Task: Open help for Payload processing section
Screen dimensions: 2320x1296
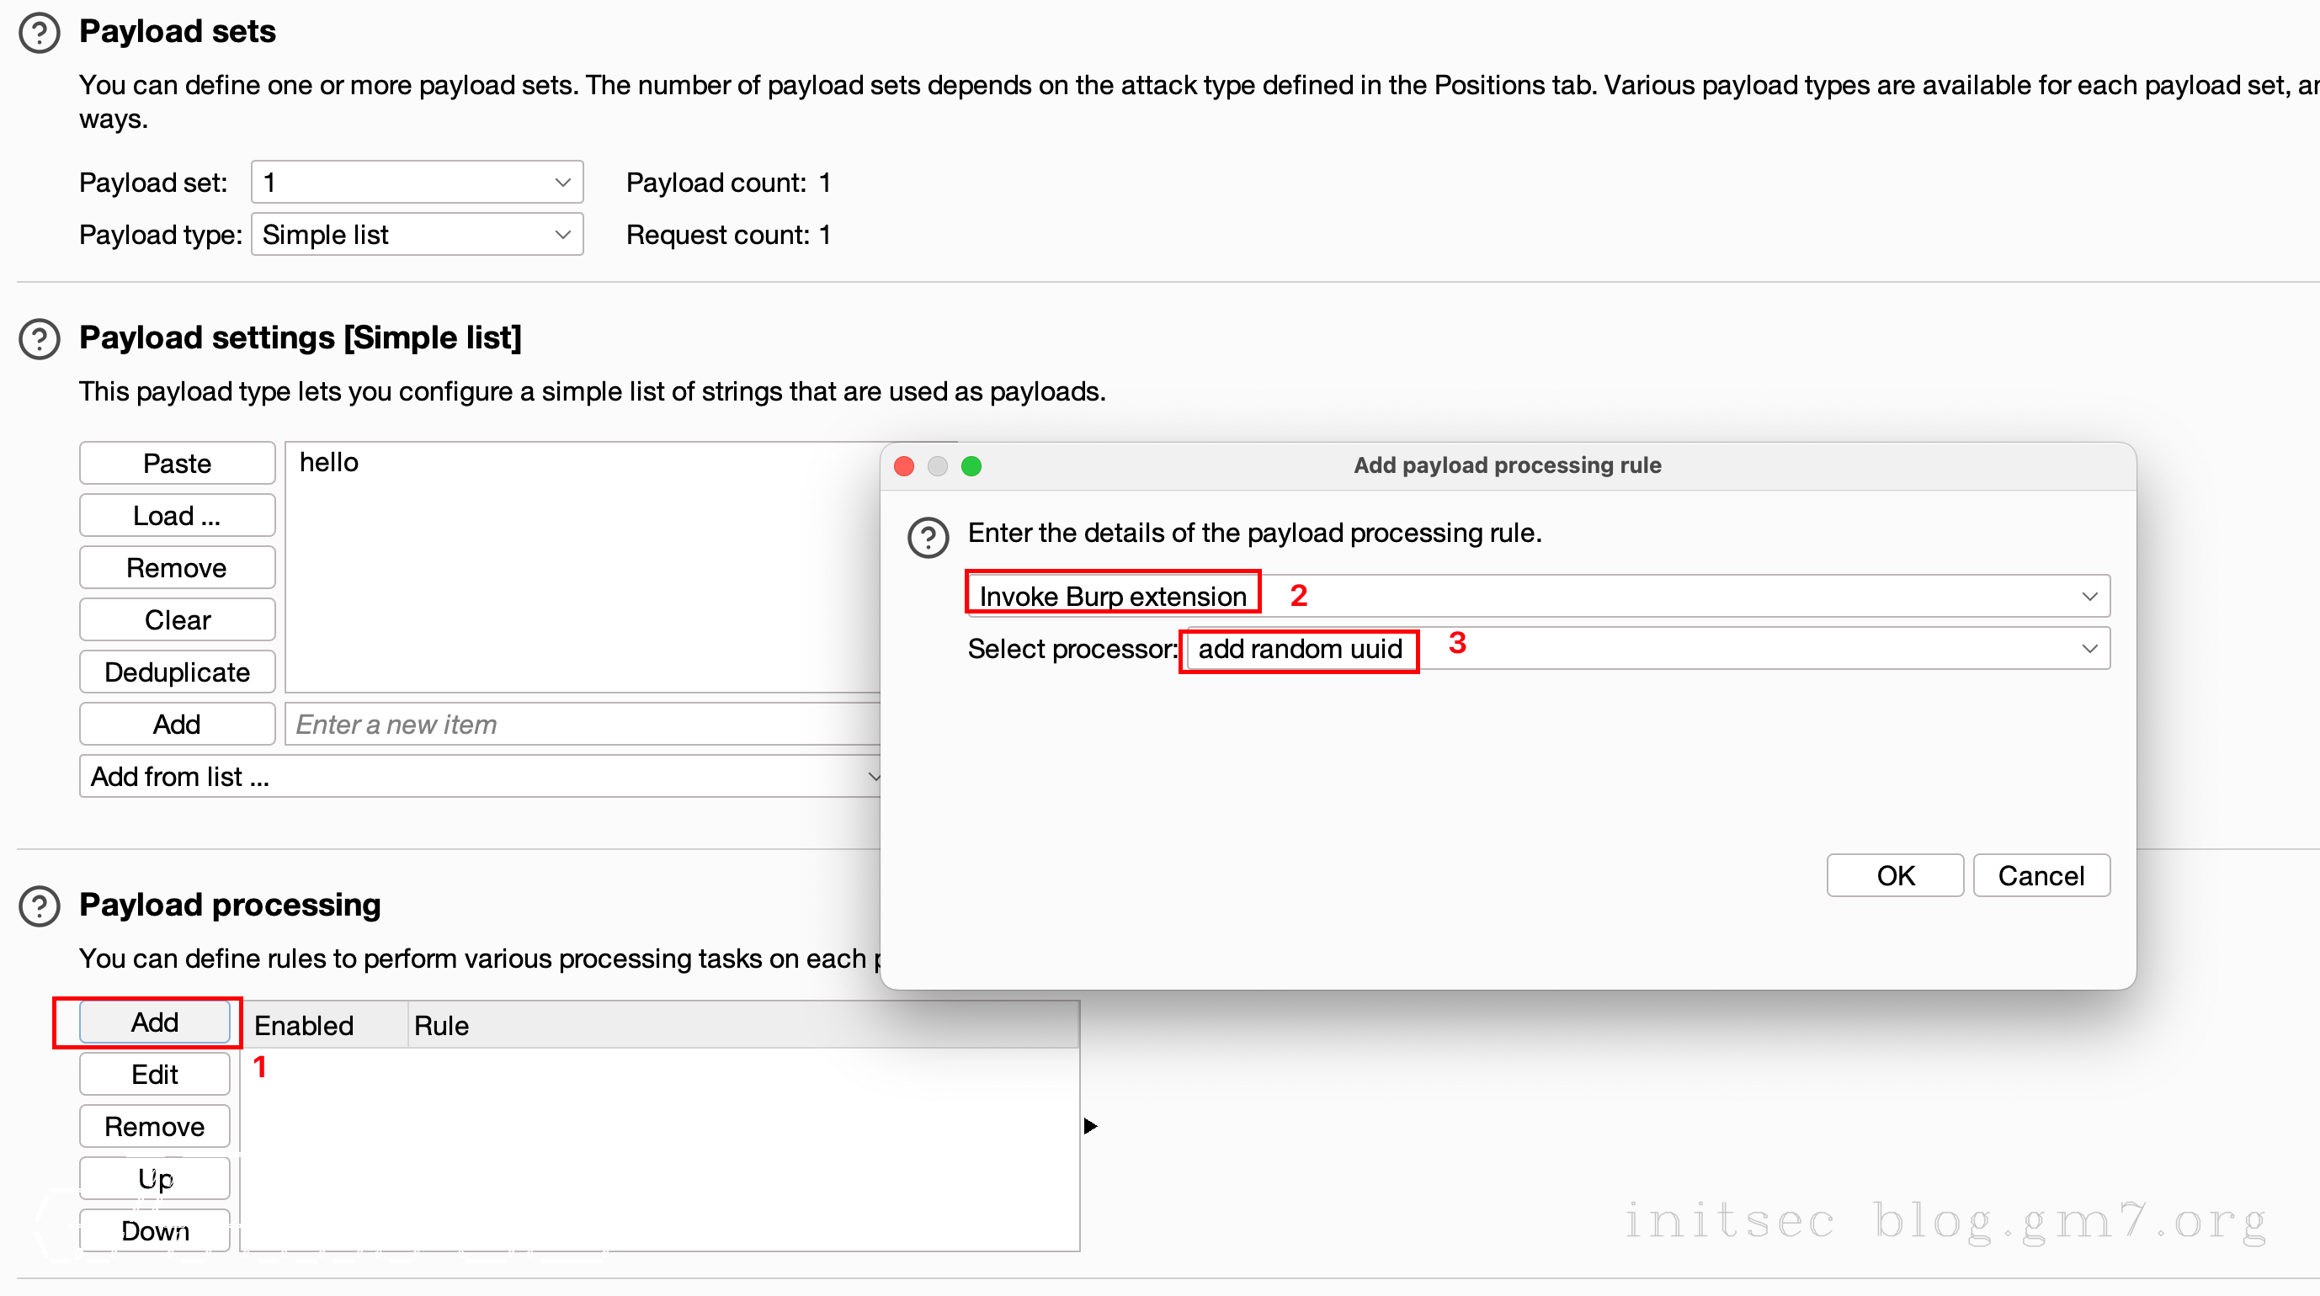Action: click(40, 906)
